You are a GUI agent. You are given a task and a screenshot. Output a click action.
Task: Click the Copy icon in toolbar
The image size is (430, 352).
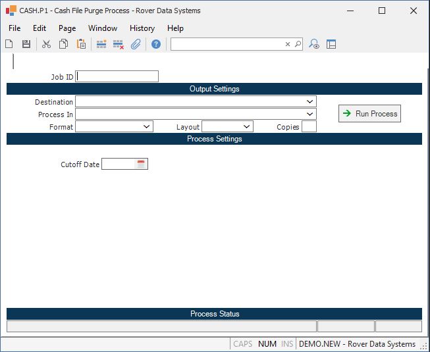63,44
